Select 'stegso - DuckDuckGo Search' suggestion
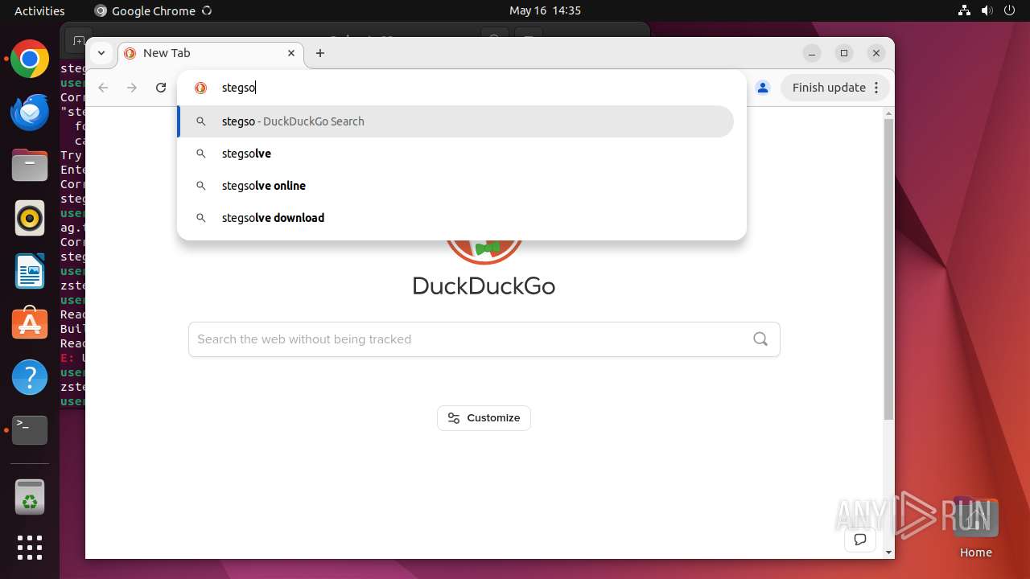The height and width of the screenshot is (579, 1030). point(455,121)
